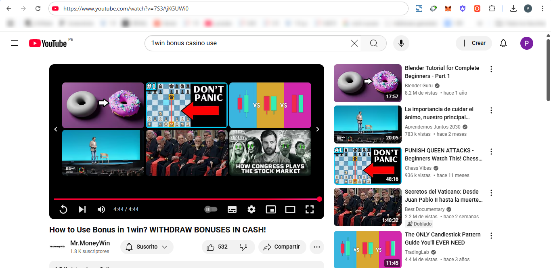551x268 pixels.
Task: Search with voice microphone
Action: 401,43
